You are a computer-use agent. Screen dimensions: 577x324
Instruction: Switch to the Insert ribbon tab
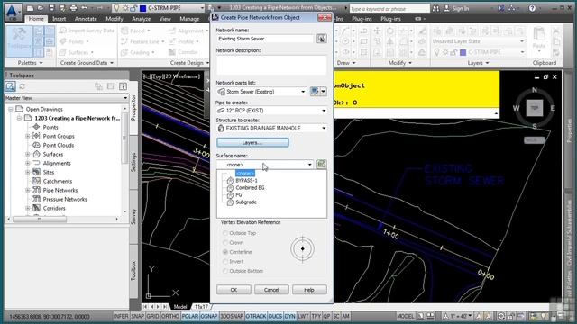pyautogui.click(x=59, y=19)
